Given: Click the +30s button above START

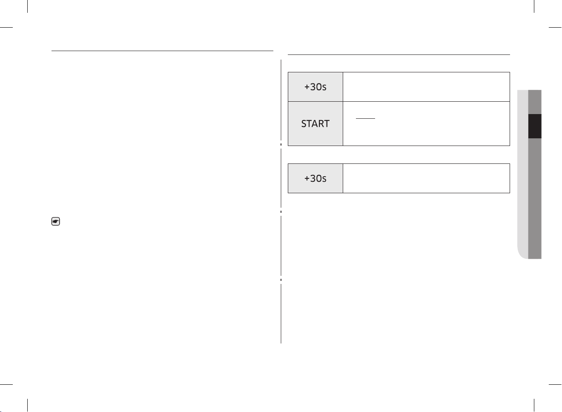Looking at the screenshot, I should 315,87.
